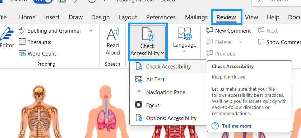Expand the Delete comment dropdown arrow
Image resolution: width=301 pixels, height=138 pixels.
click(240, 42)
